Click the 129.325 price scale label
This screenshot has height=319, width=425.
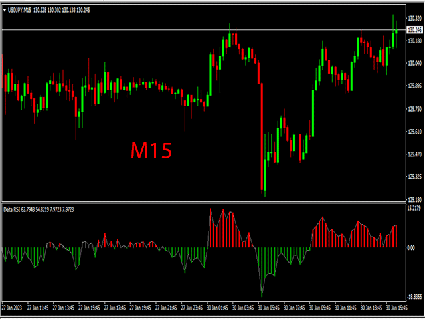click(414, 177)
